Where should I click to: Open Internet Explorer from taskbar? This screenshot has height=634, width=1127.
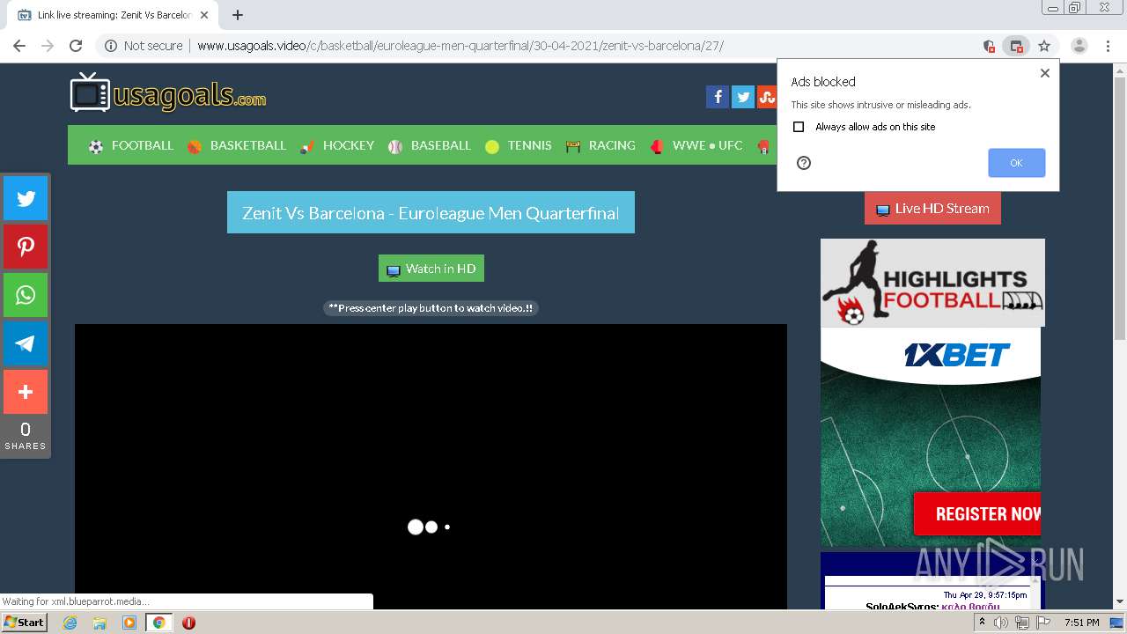[x=70, y=623]
